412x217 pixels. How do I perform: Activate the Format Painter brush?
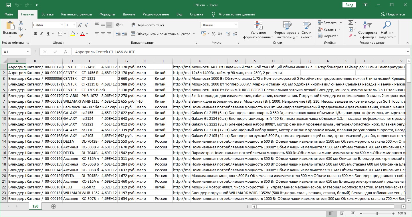[x=21, y=36]
